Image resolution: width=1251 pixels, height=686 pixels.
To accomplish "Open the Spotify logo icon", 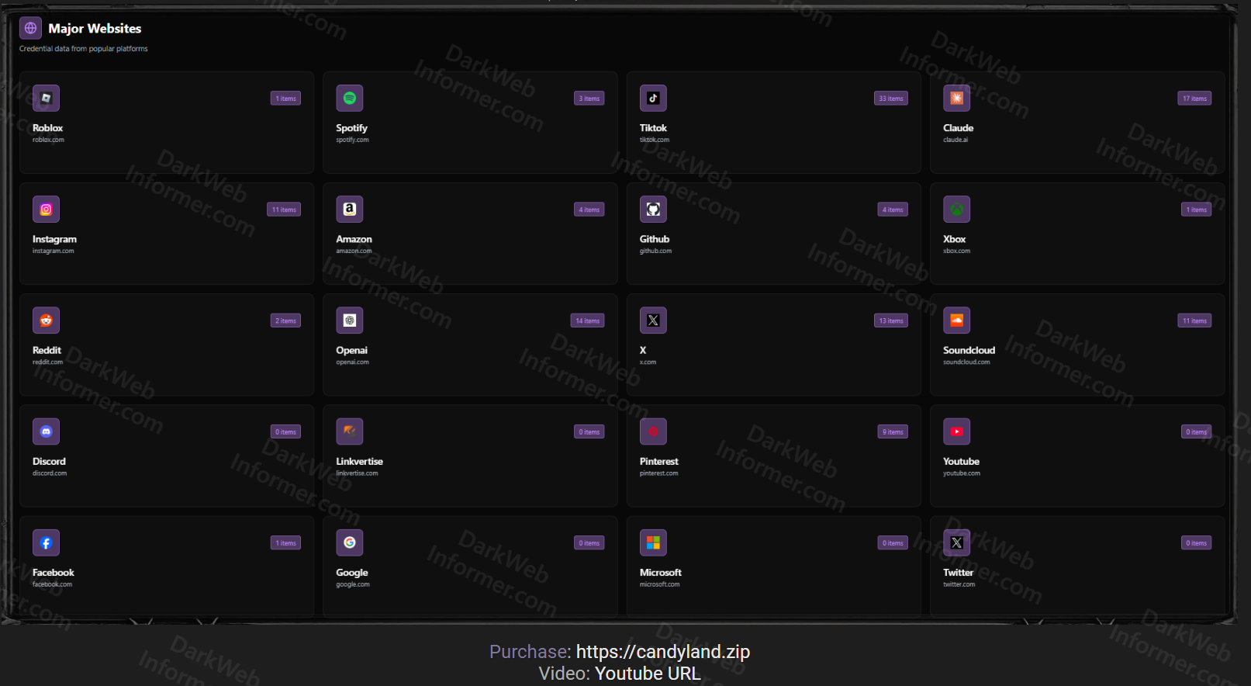I will click(350, 99).
